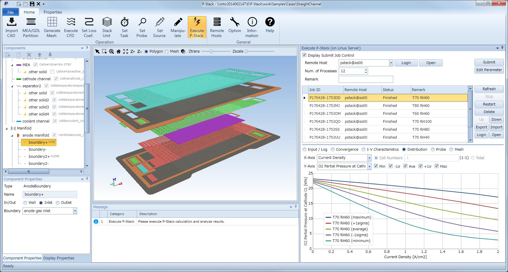508x272 pixels.
Task: Fit view with expand arrows icon
Action: point(126,51)
